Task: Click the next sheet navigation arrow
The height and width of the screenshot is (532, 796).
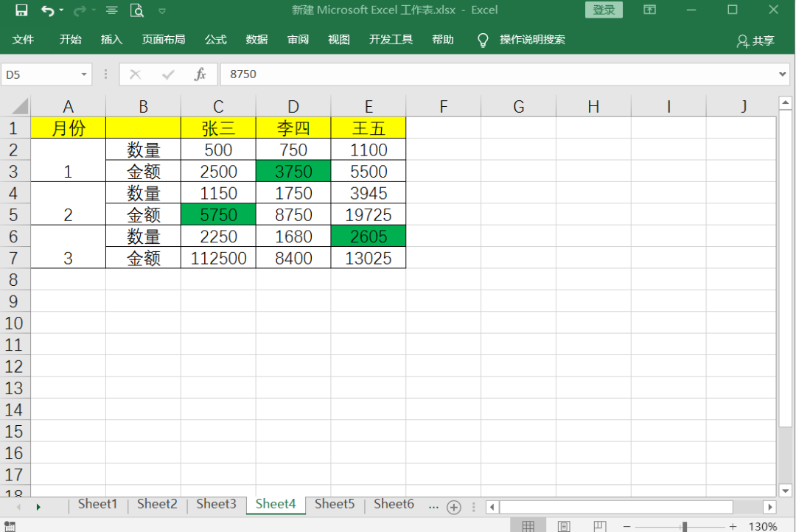Action: 38,507
